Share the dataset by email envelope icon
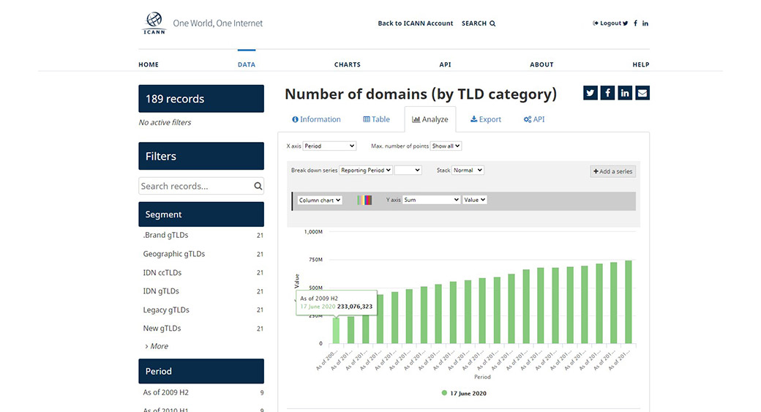761x412 pixels. (x=642, y=93)
